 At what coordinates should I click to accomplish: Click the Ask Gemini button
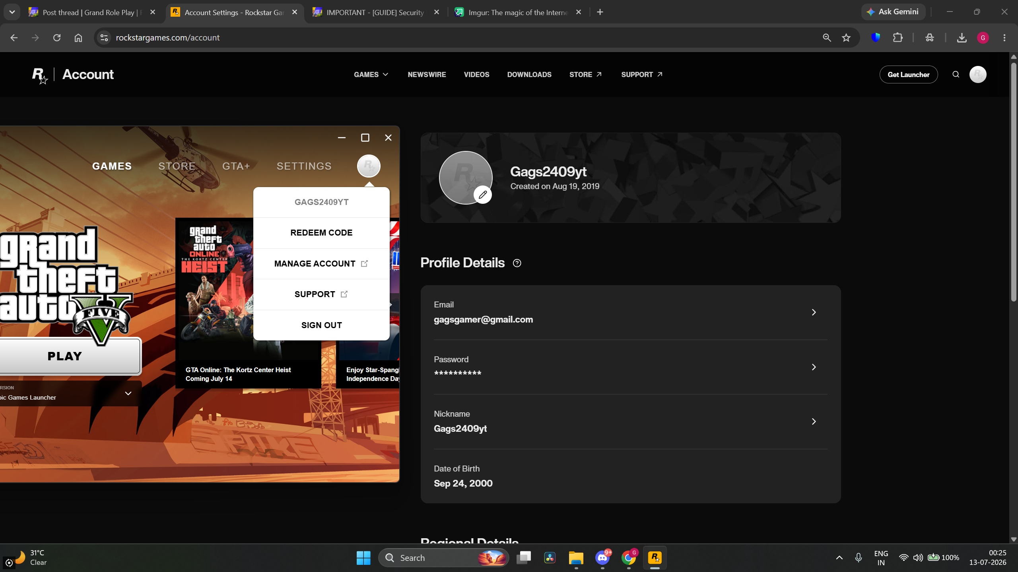pos(893,12)
